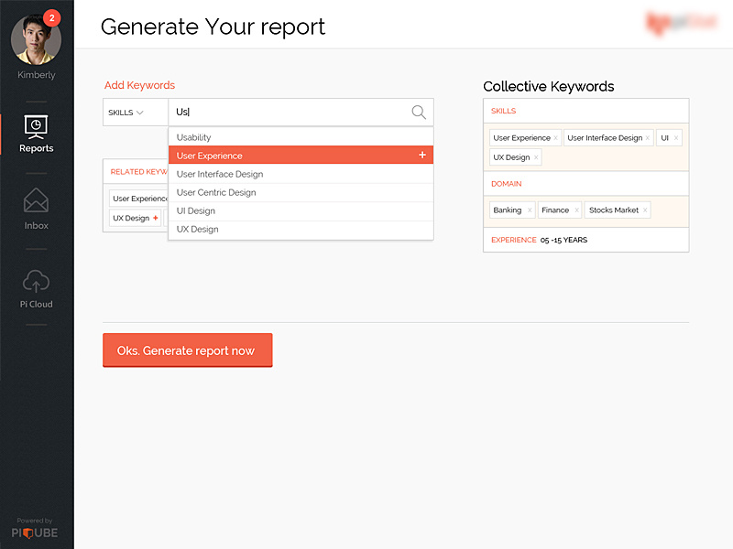Viewport: 733px width, 549px height.
Task: Click the notification badge showing 2
Action: click(51, 17)
